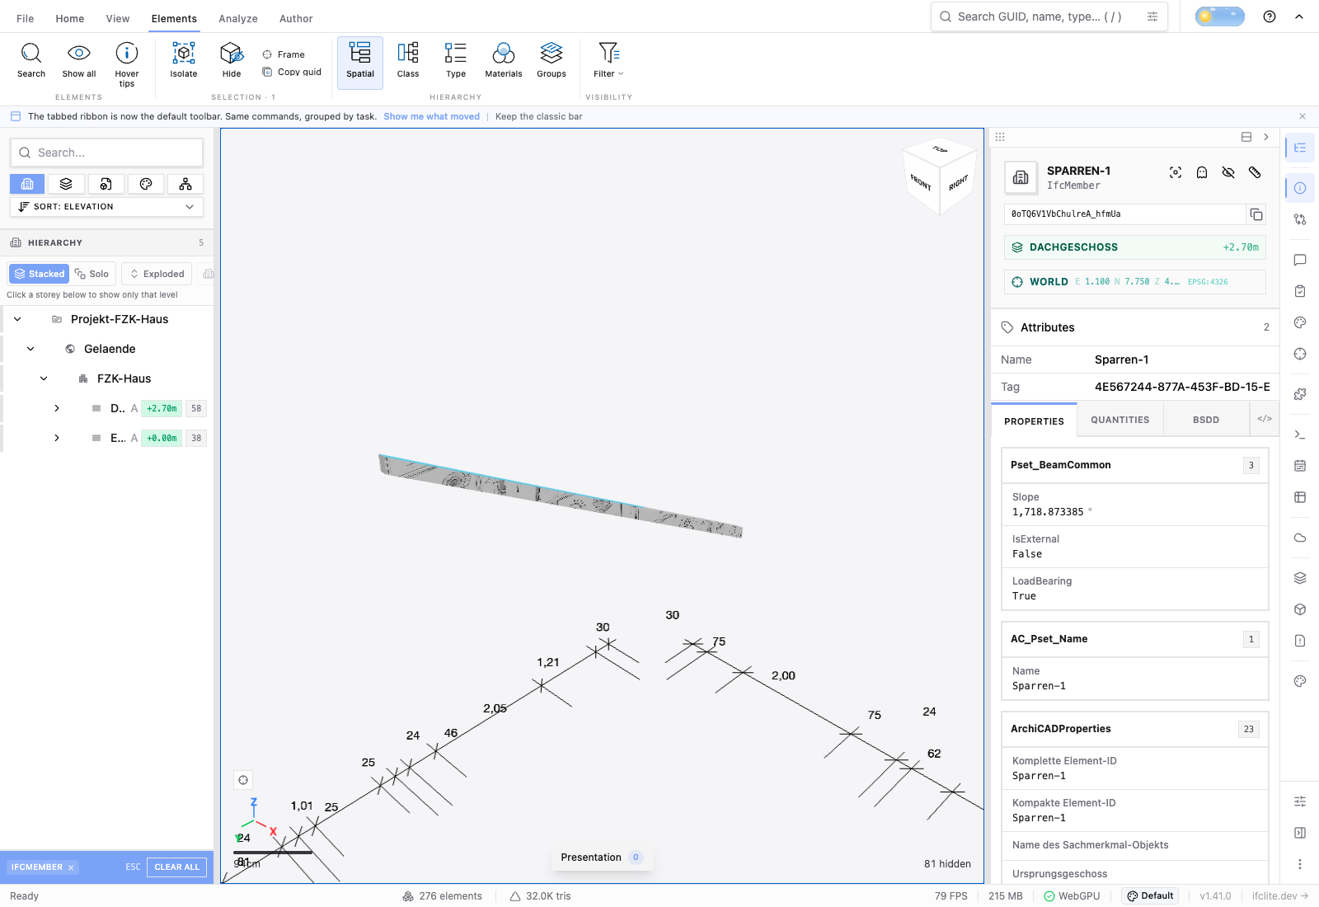Open the cloud icon in the right sidebar

[x=1300, y=538]
